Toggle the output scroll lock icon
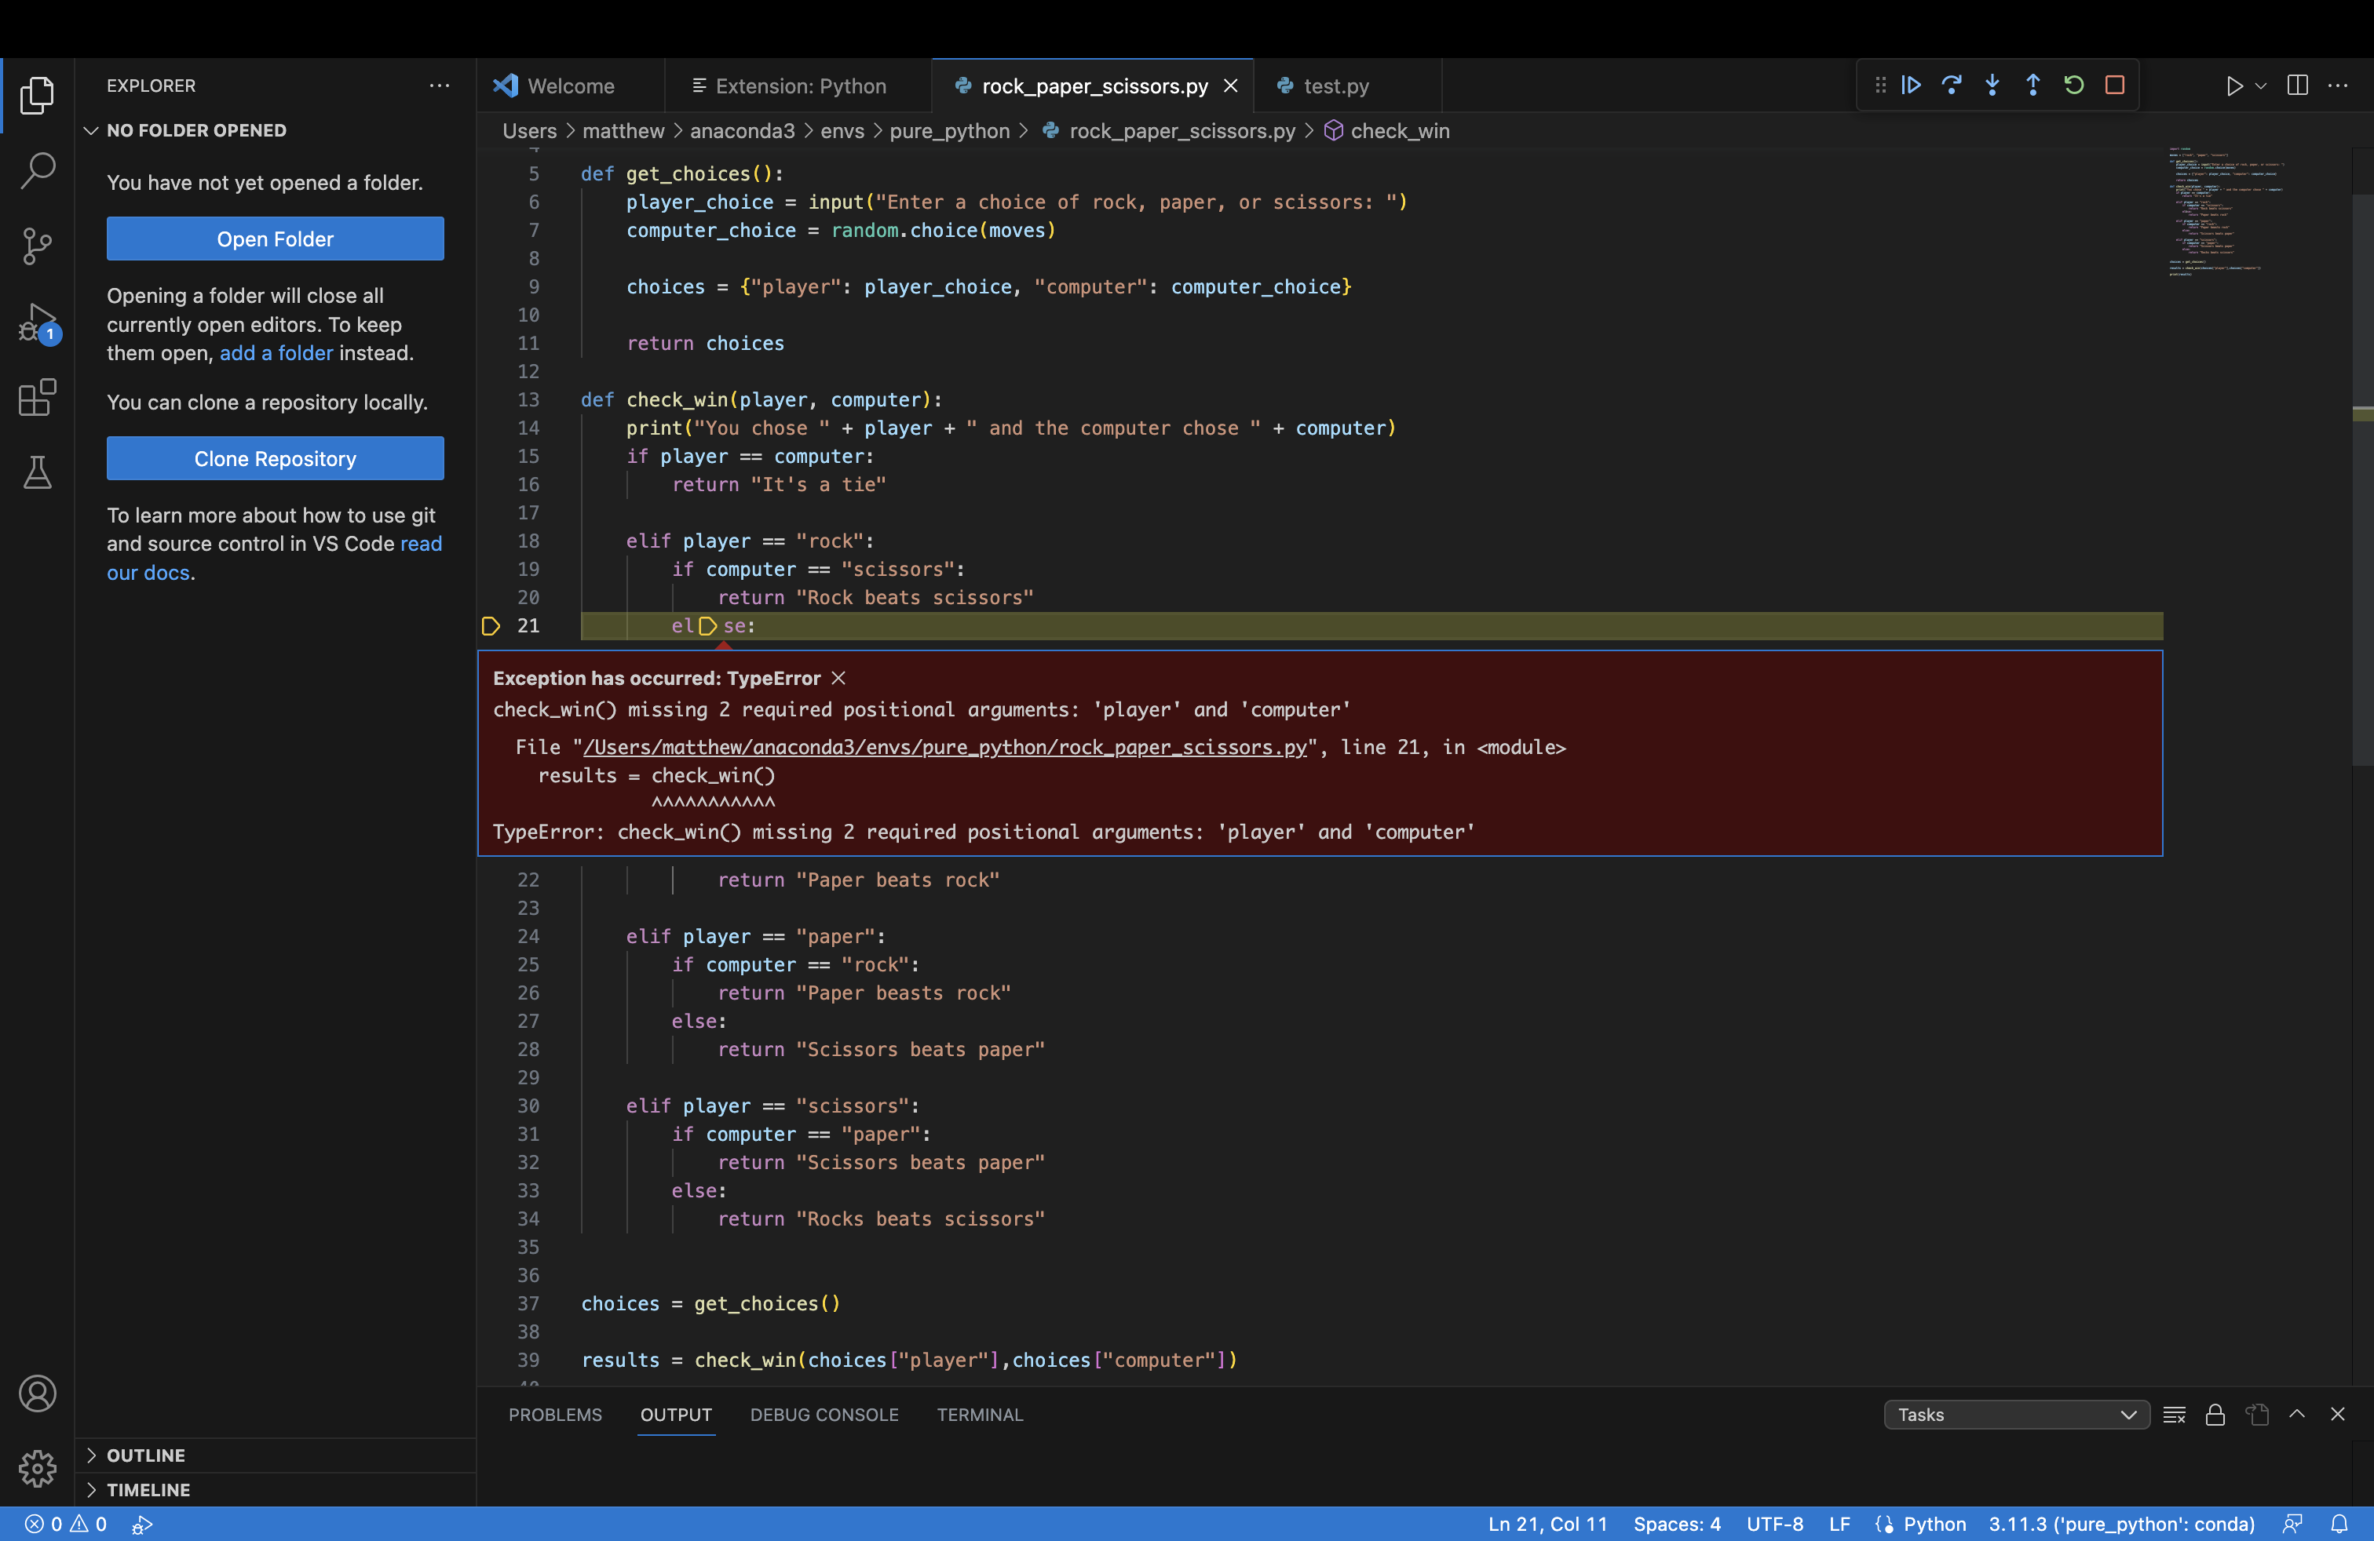This screenshot has height=1541, width=2374. (x=2215, y=1415)
